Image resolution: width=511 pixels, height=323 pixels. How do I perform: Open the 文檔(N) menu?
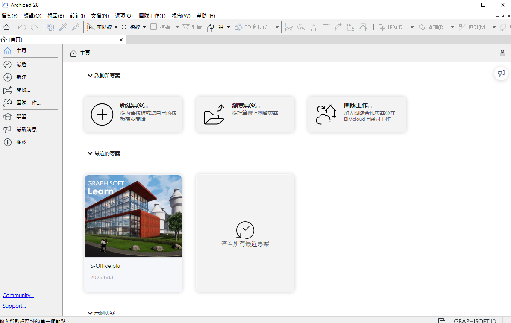[x=100, y=16]
